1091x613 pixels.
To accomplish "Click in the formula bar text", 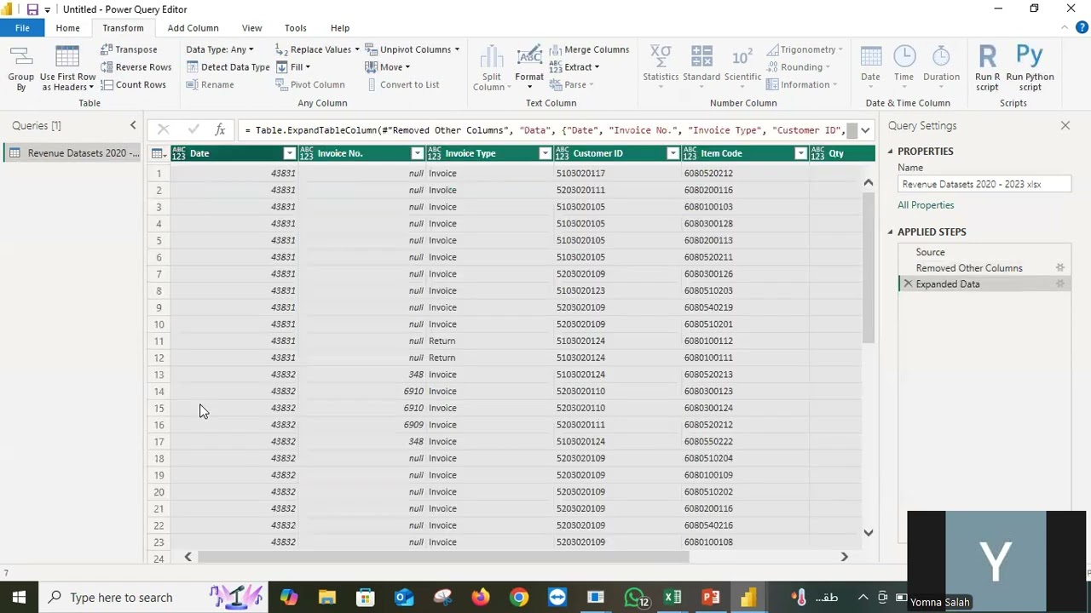I will (x=544, y=130).
